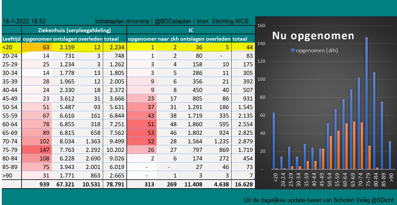Click the IC value 272 in 80-84 row
Image resolution: width=397 pixels, height=205 pixels.
pos(223,158)
